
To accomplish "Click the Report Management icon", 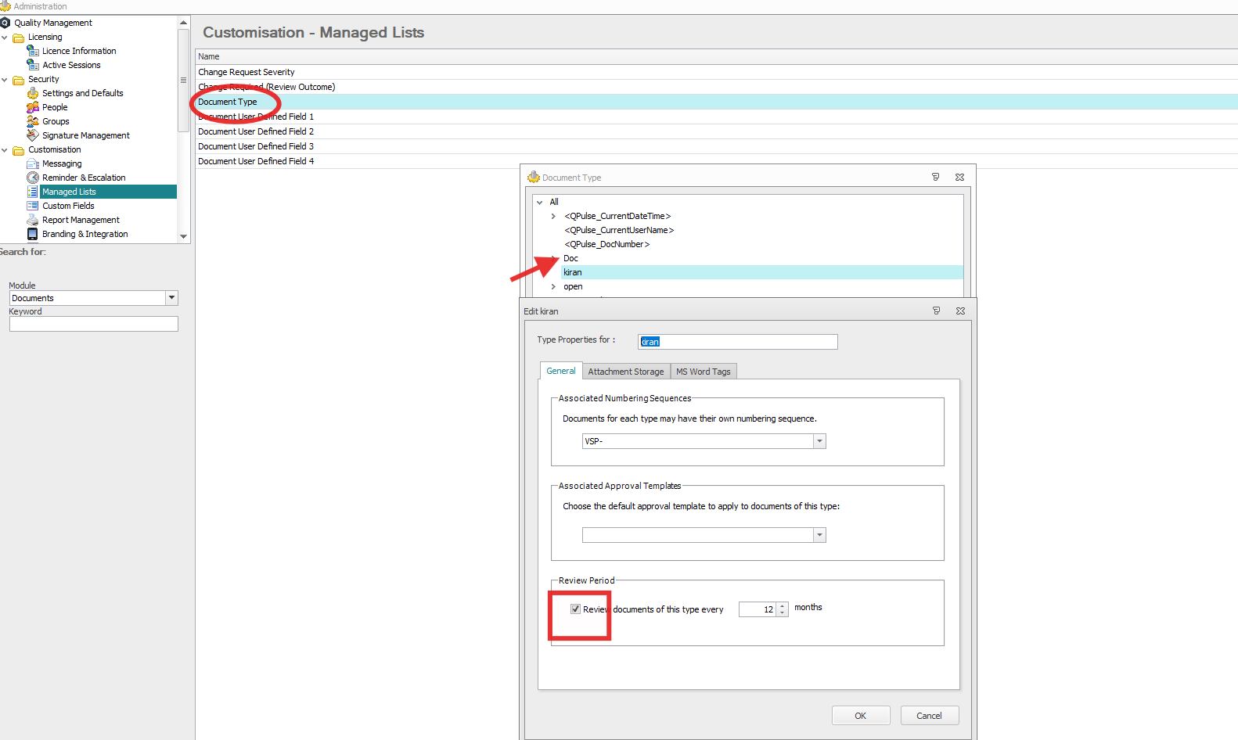I will [33, 220].
